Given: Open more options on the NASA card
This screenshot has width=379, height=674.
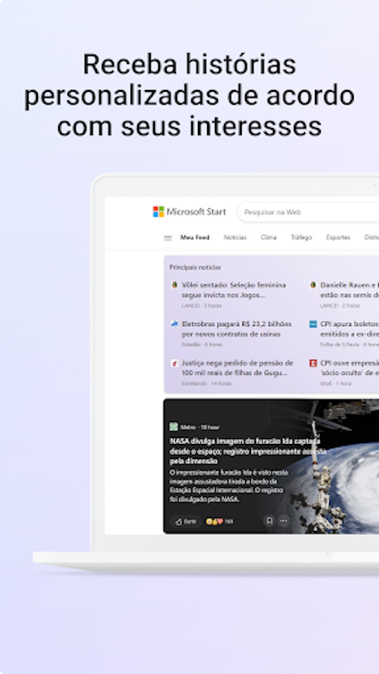Looking at the screenshot, I should pos(284,521).
